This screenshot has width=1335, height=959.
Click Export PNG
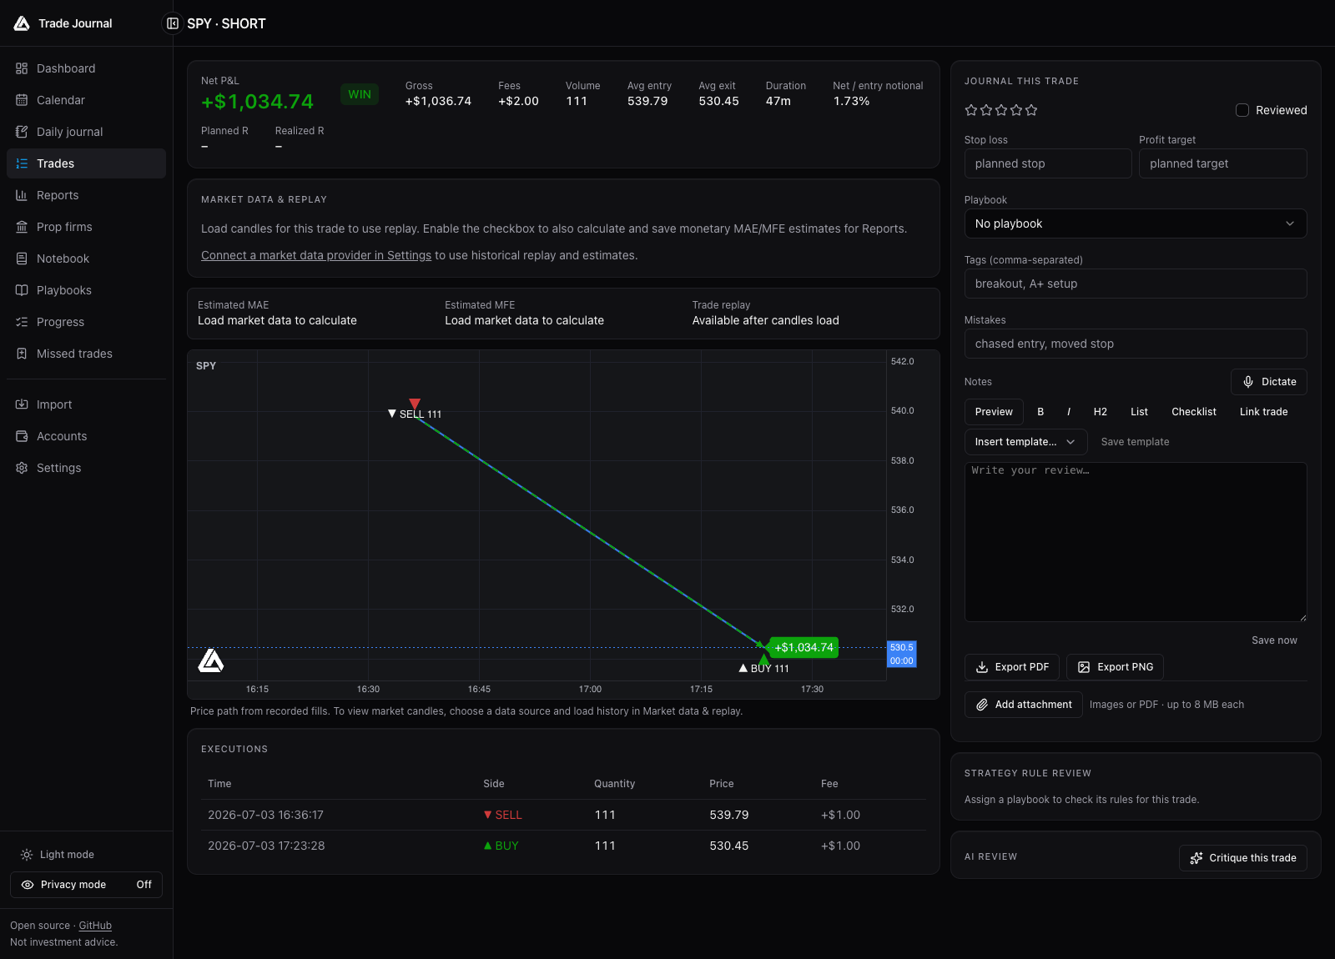pos(1115,667)
